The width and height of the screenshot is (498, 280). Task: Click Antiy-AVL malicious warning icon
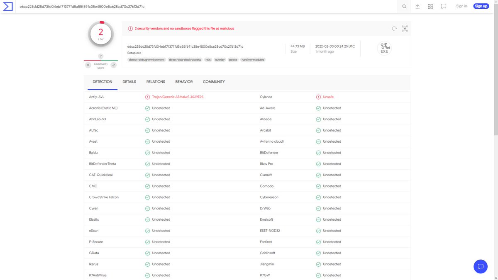coord(147,97)
